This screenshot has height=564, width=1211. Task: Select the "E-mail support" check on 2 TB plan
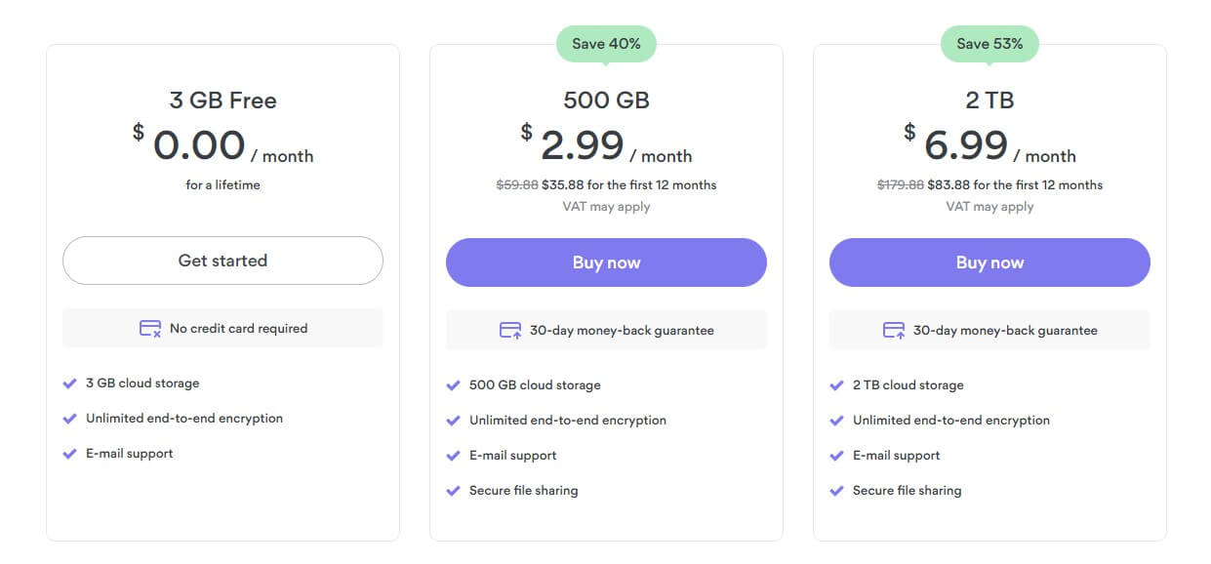click(836, 455)
